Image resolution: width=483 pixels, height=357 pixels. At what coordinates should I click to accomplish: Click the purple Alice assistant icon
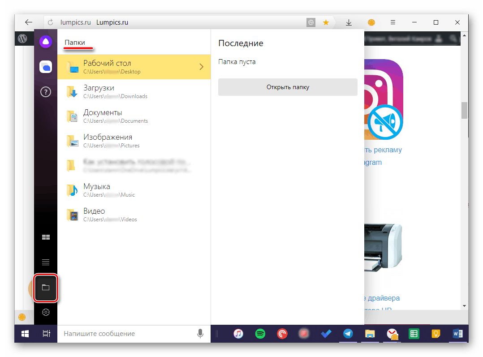(46, 42)
